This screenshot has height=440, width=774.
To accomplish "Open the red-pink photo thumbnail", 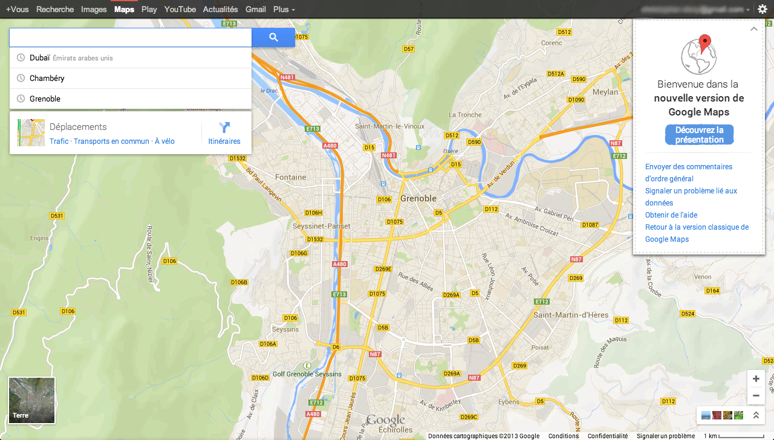I will pyautogui.click(x=717, y=415).
